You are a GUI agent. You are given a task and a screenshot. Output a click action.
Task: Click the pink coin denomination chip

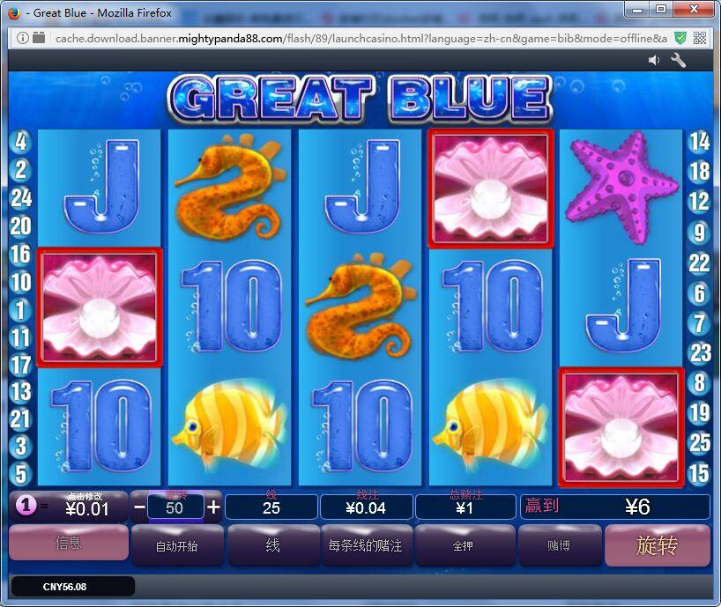[26, 506]
